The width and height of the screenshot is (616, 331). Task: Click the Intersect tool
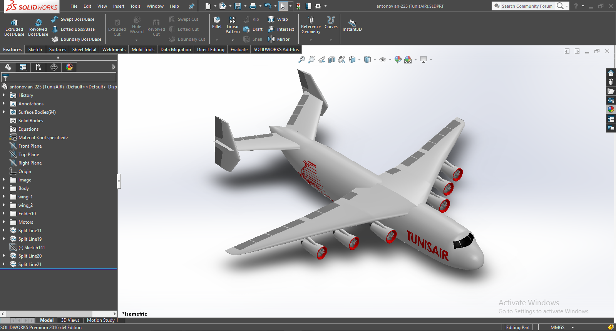[x=281, y=29]
